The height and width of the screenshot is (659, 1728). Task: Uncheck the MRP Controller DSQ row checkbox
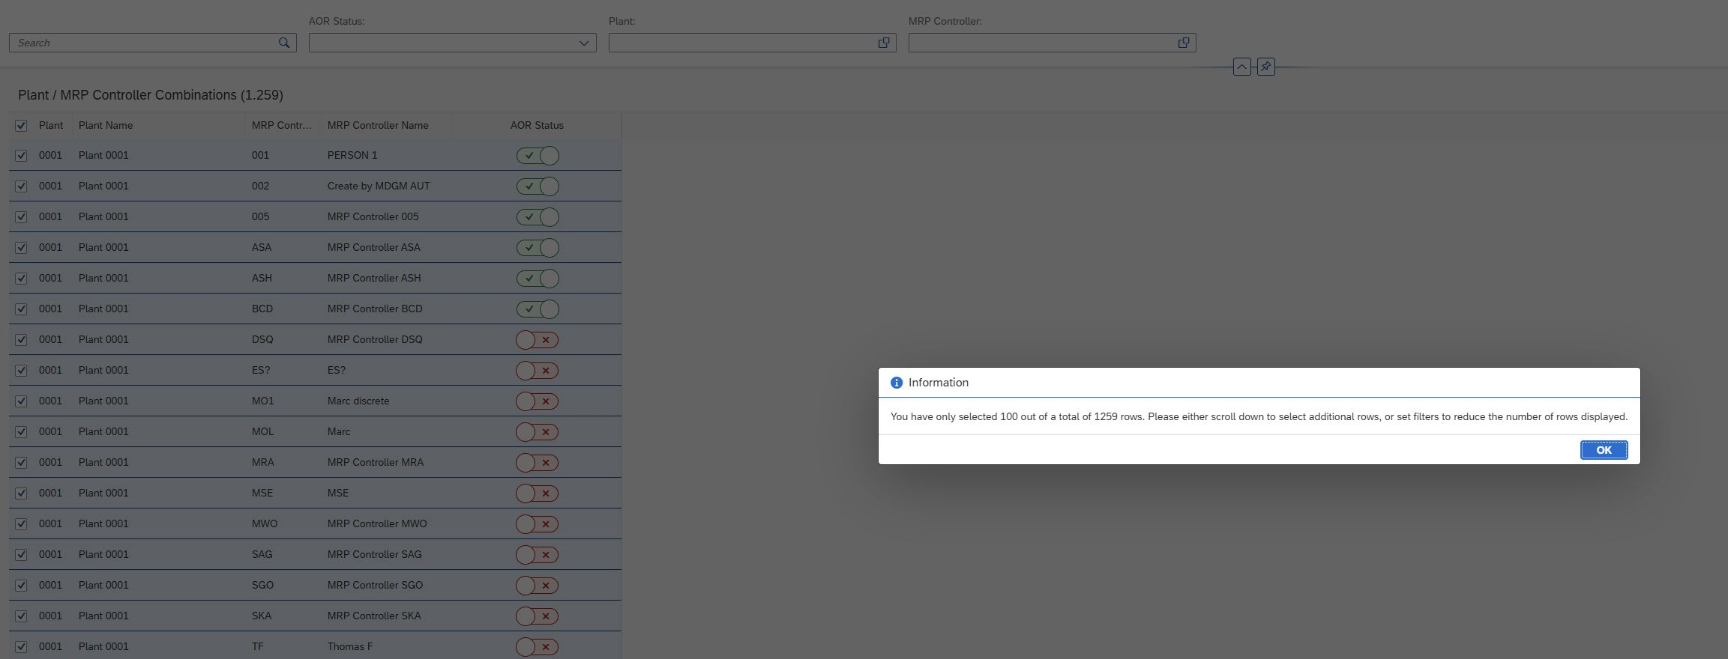[21, 340]
